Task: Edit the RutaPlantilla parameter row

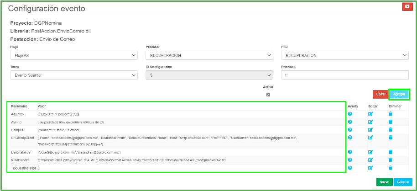Action: click(x=370, y=160)
